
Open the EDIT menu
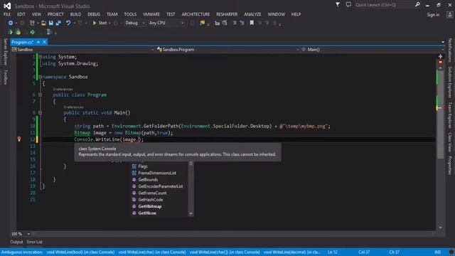tap(21, 14)
